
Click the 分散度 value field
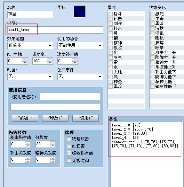43,144
